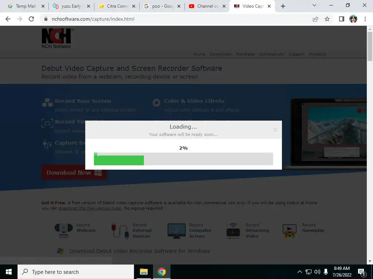Viewport: 373px width, 279px height.
Task: Close the YouTube Channel tab
Action: click(x=224, y=6)
